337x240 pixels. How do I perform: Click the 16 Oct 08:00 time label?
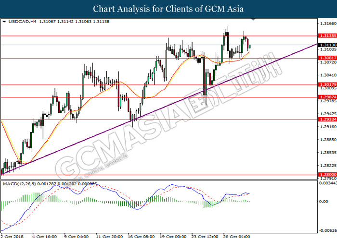(x=142, y=237)
